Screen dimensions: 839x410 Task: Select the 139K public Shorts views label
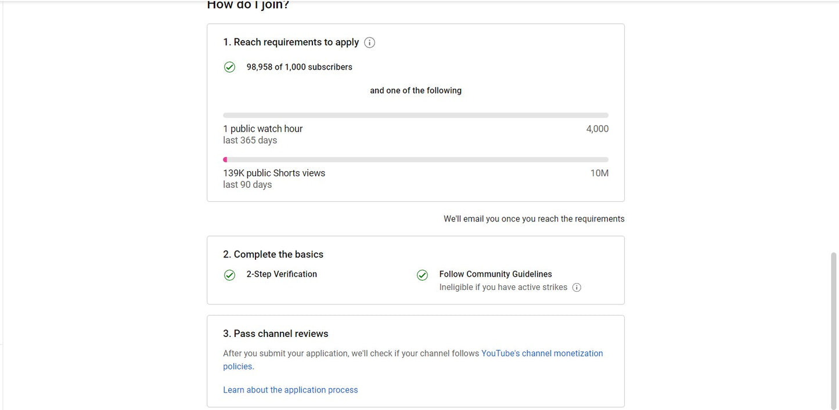tap(274, 173)
